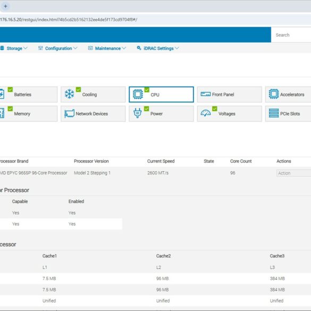The height and width of the screenshot is (311, 311).
Task: Select the Cooling tile
Action: [x=93, y=95]
